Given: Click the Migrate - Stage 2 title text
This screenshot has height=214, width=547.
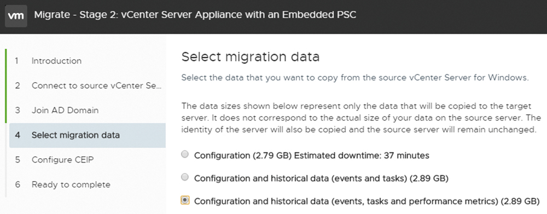Looking at the screenshot, I should click(195, 15).
